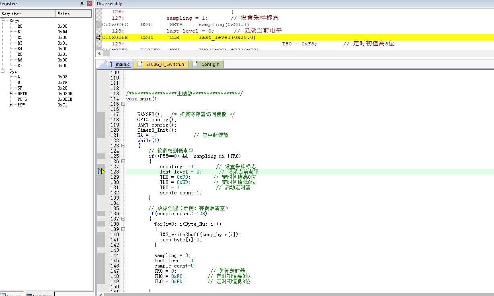Click the Timer0_Init(); line
The image size is (494, 296).
click(157, 130)
